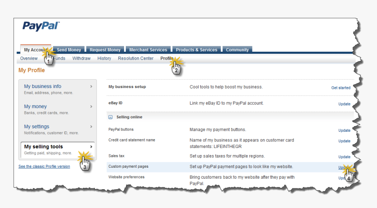
Task: Open My settings section
Action: click(x=36, y=127)
